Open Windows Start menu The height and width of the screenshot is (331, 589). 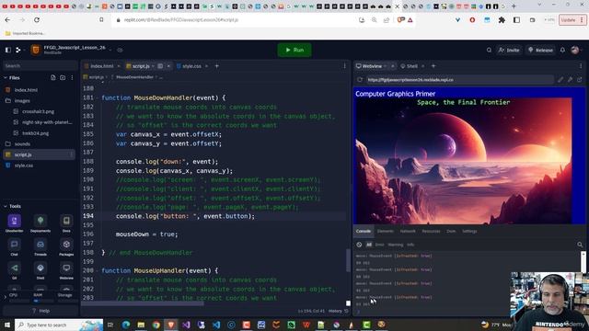(7, 325)
